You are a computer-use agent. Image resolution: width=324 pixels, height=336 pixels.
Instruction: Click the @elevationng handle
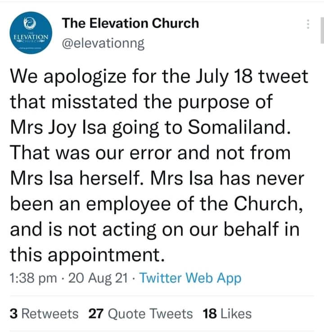(103, 43)
